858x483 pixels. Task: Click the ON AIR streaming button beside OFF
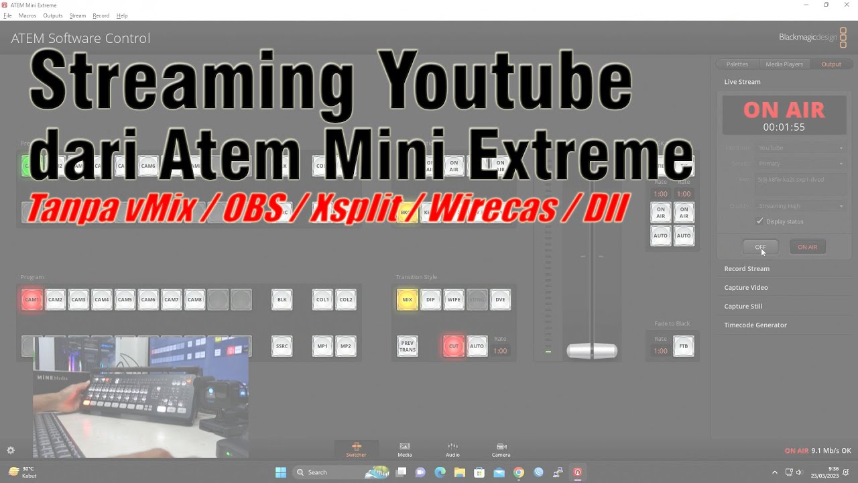click(x=807, y=247)
